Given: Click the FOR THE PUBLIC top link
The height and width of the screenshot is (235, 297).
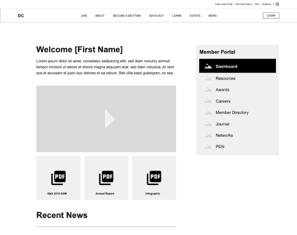Looking at the screenshot, I should click(243, 4).
